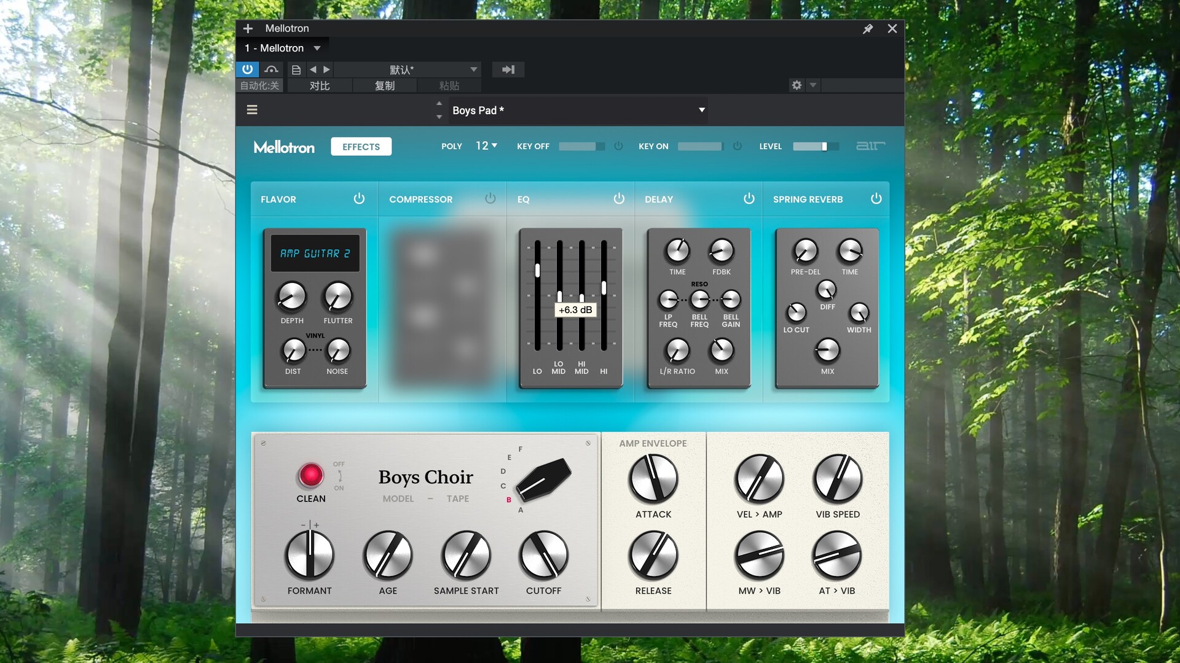Expand the Boys Pad preset dropdown
Viewport: 1180px width, 663px height.
701,110
